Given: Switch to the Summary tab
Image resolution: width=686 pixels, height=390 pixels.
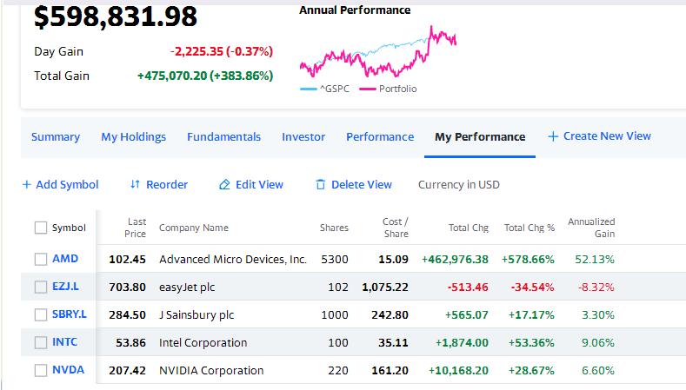Looking at the screenshot, I should 56,137.
